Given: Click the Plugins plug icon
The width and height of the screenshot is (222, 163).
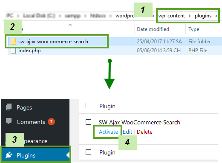Looking at the screenshot, I should click(x=9, y=155).
